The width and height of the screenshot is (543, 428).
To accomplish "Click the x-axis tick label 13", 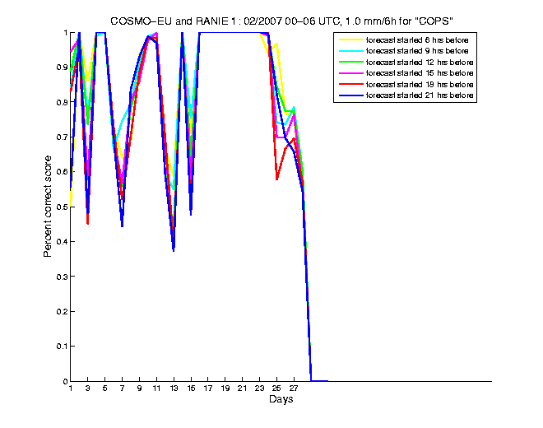I will click(174, 389).
